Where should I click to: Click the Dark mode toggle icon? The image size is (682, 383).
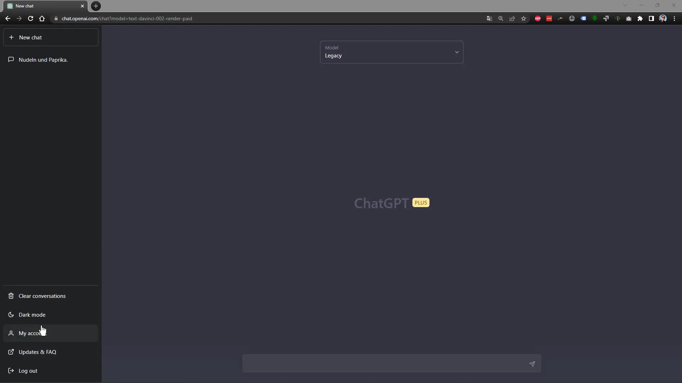11,314
